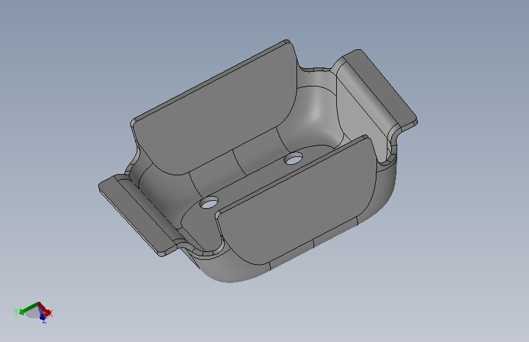The image size is (529, 342).
Task: Pick the right mounting flange of the bracket
Action: point(380,91)
